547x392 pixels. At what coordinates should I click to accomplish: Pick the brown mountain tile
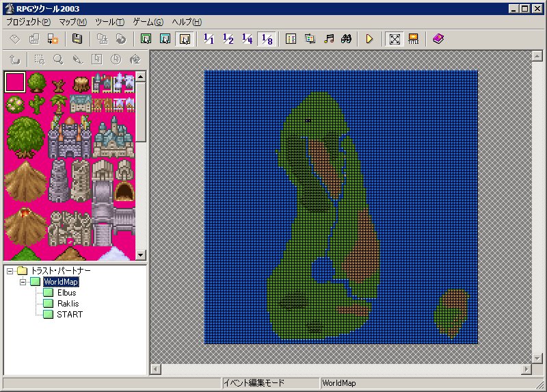coord(25,181)
